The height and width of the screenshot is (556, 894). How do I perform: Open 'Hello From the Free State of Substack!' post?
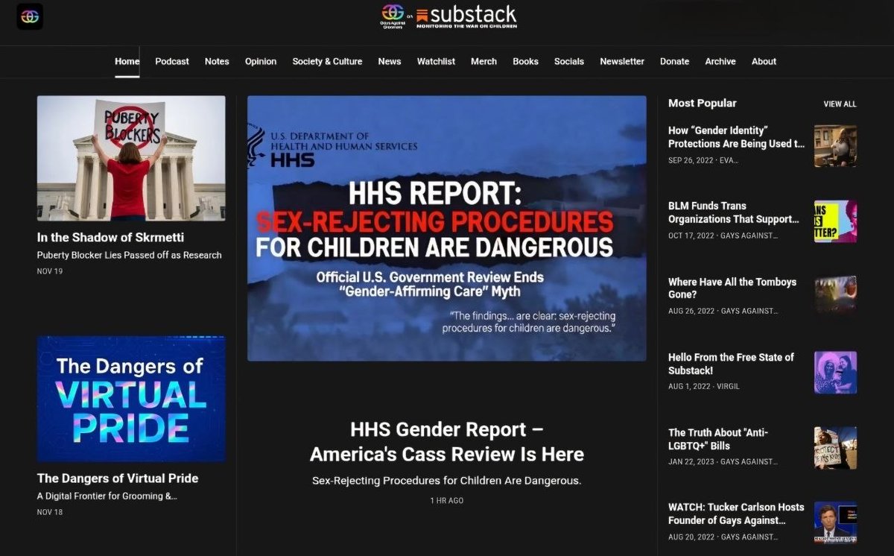pyautogui.click(x=731, y=364)
